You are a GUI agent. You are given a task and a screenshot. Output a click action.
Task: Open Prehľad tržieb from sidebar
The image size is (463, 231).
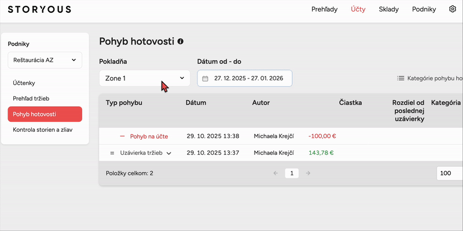pos(34,99)
